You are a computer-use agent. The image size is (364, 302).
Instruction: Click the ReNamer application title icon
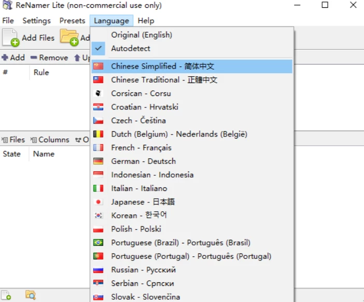(x=7, y=5)
